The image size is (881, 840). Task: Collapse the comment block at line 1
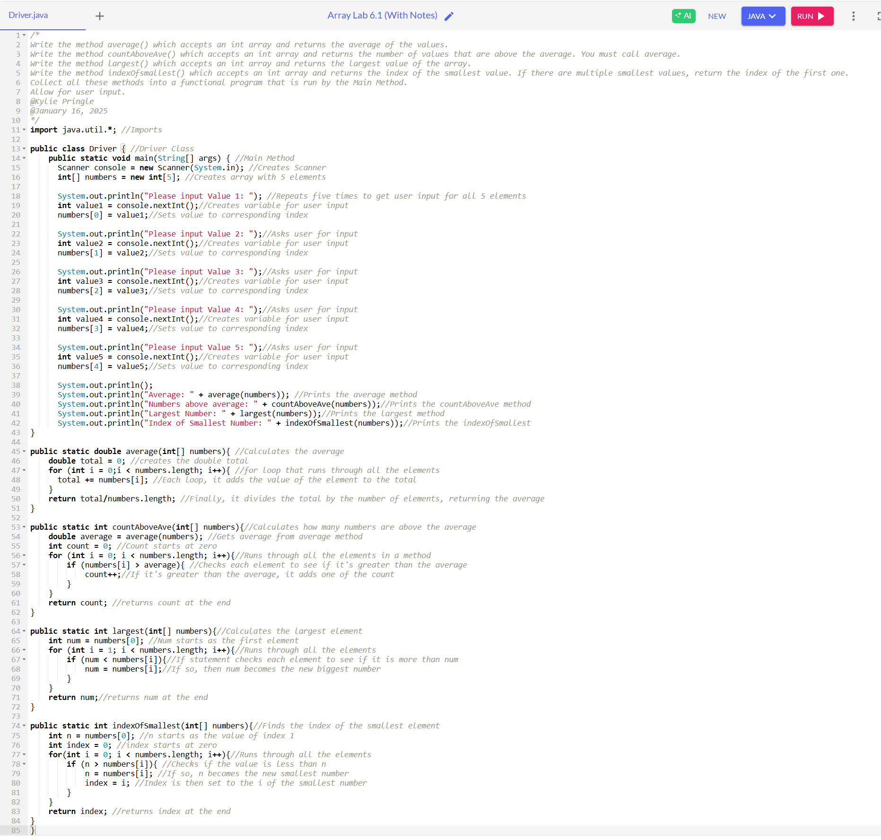[24, 35]
